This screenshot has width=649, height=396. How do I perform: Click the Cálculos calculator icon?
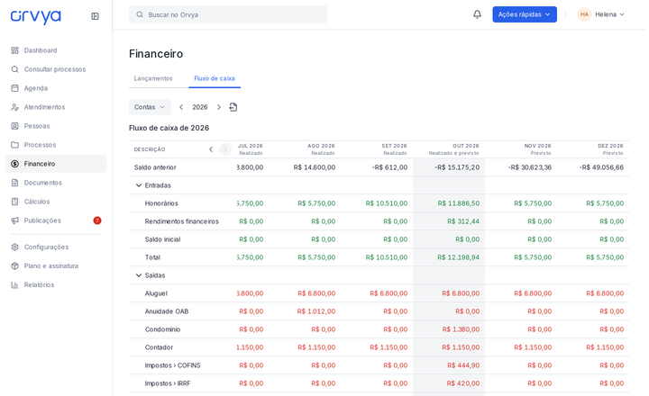click(x=15, y=202)
